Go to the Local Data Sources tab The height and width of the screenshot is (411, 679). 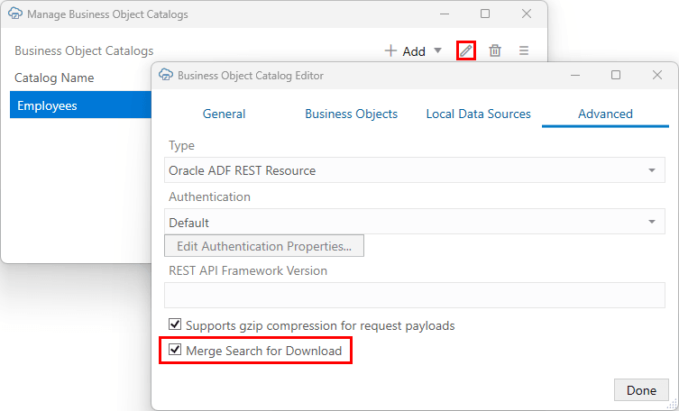[478, 114]
